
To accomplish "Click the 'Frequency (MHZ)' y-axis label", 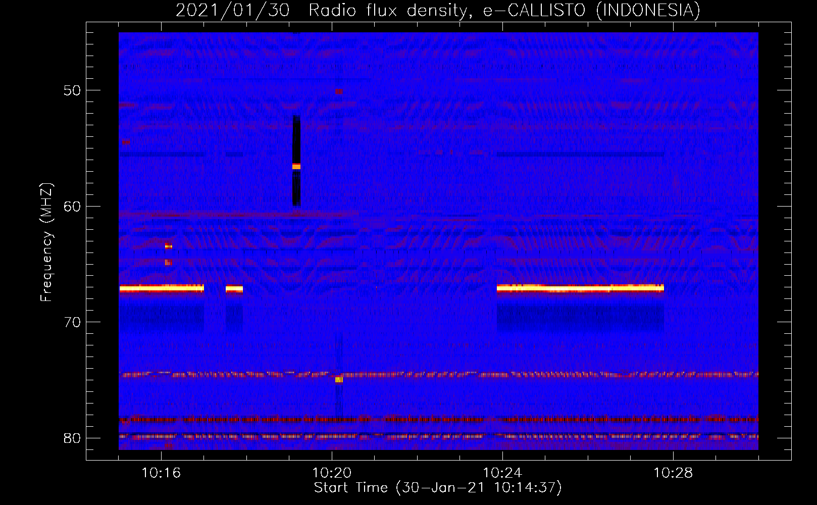I will pos(46,242).
